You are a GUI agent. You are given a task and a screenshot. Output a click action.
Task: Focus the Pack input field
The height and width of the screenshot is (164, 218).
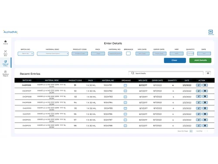[x=98, y=53]
